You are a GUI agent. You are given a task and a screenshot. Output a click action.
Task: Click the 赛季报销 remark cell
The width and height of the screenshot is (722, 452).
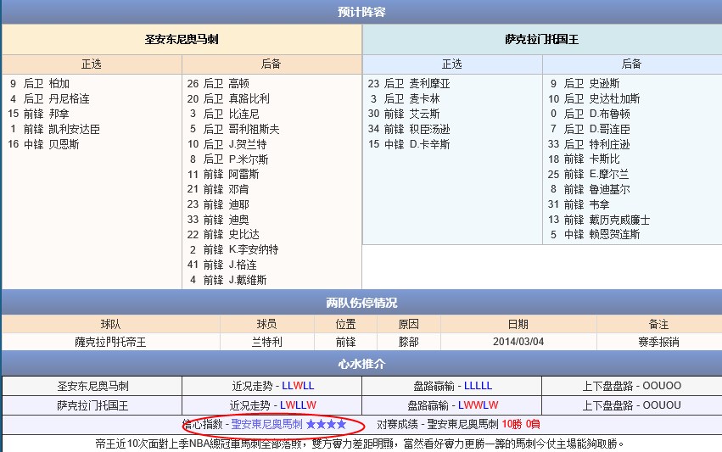[x=658, y=342]
